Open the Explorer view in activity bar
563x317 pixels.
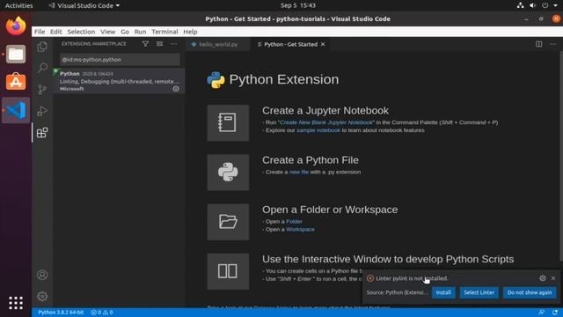click(x=42, y=47)
